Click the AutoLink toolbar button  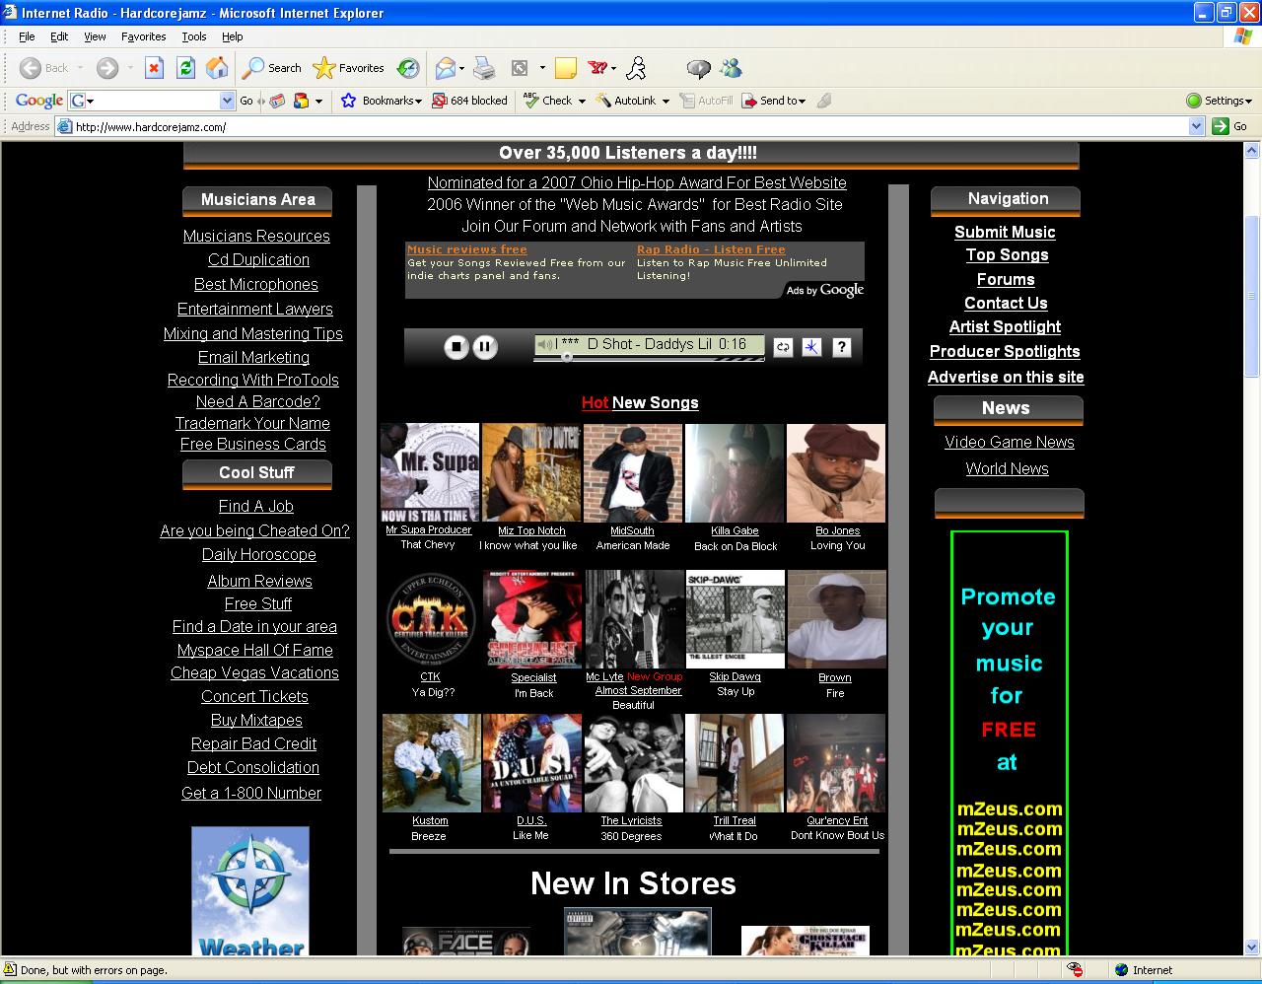pos(626,101)
